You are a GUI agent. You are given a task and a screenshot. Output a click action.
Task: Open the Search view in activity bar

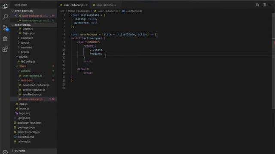point(5,17)
